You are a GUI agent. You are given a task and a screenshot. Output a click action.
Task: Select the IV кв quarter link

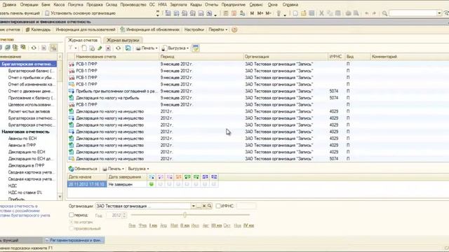[248, 225]
